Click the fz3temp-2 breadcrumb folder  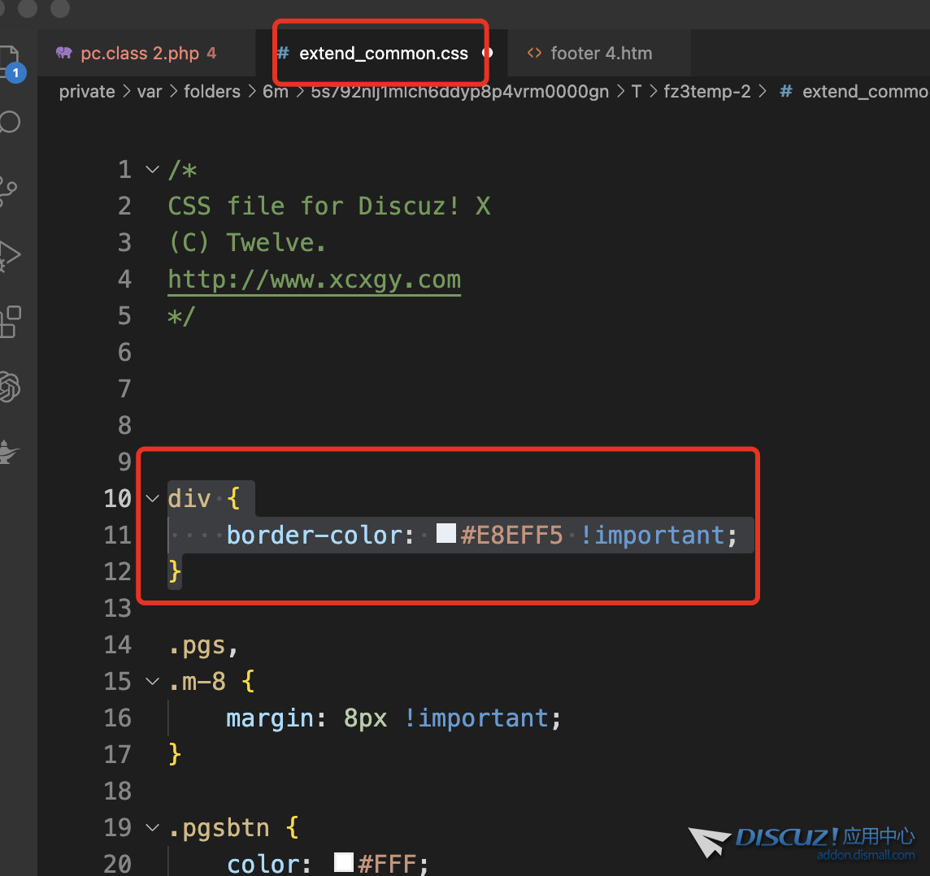pos(706,92)
